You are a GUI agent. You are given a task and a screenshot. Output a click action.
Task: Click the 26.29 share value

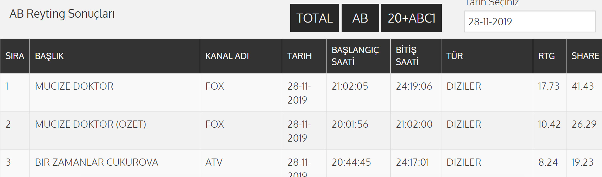click(x=584, y=124)
